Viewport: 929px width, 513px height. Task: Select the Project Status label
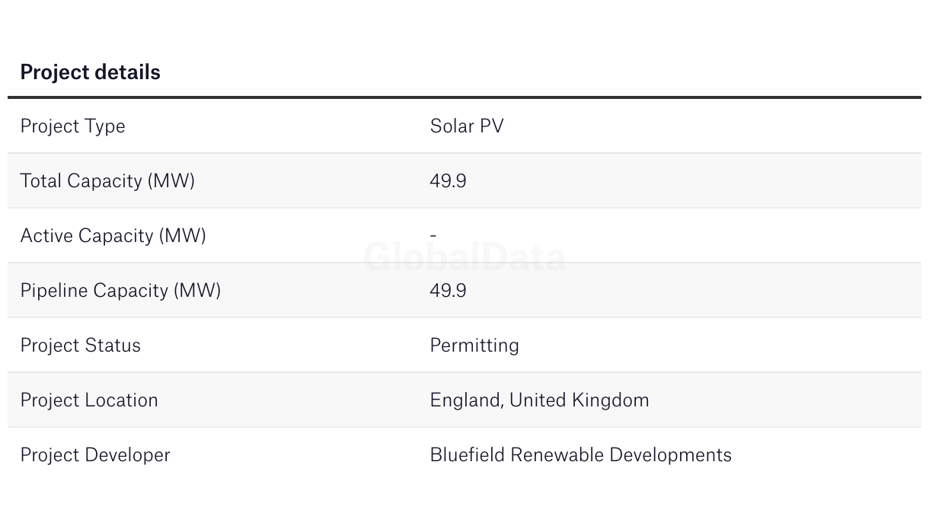click(x=80, y=346)
